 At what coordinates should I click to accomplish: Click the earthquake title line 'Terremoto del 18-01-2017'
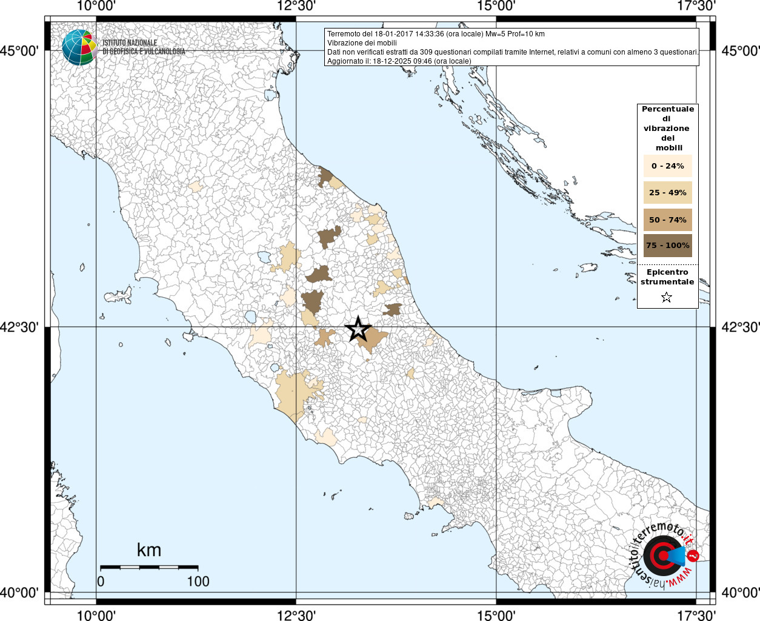point(436,34)
